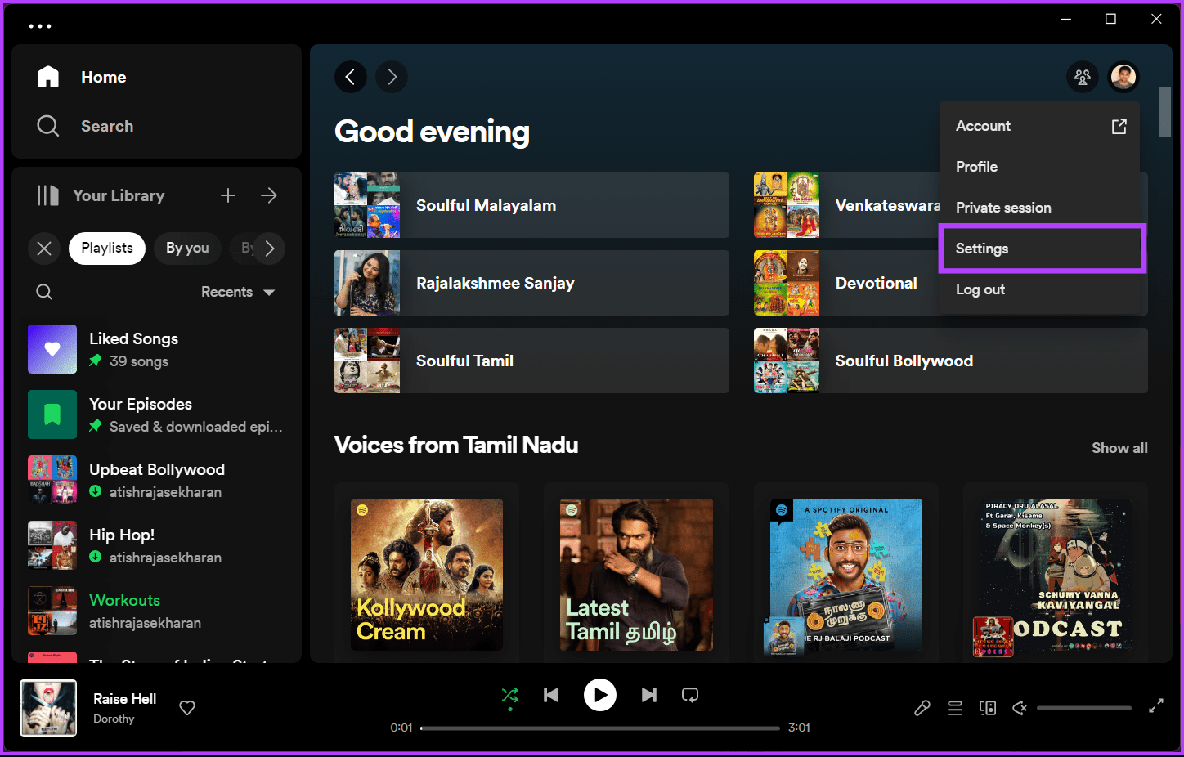Select the By you filter chip
The width and height of the screenshot is (1184, 757).
[187, 249]
